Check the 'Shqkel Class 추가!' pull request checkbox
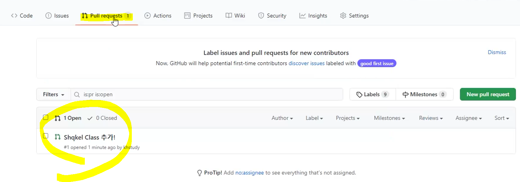This screenshot has height=182, width=520. (x=46, y=136)
